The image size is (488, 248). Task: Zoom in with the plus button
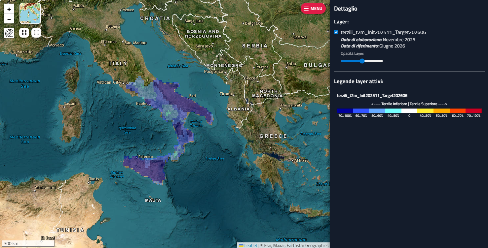tap(9, 9)
